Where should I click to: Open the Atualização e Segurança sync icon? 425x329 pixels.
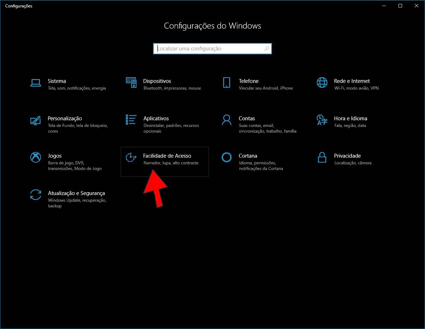point(36,195)
